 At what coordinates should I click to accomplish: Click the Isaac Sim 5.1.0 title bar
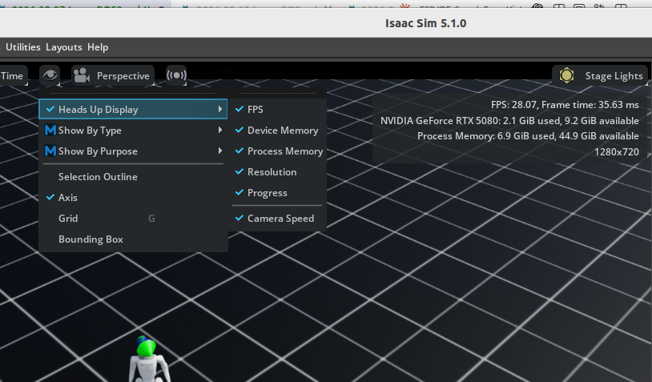[x=425, y=23]
